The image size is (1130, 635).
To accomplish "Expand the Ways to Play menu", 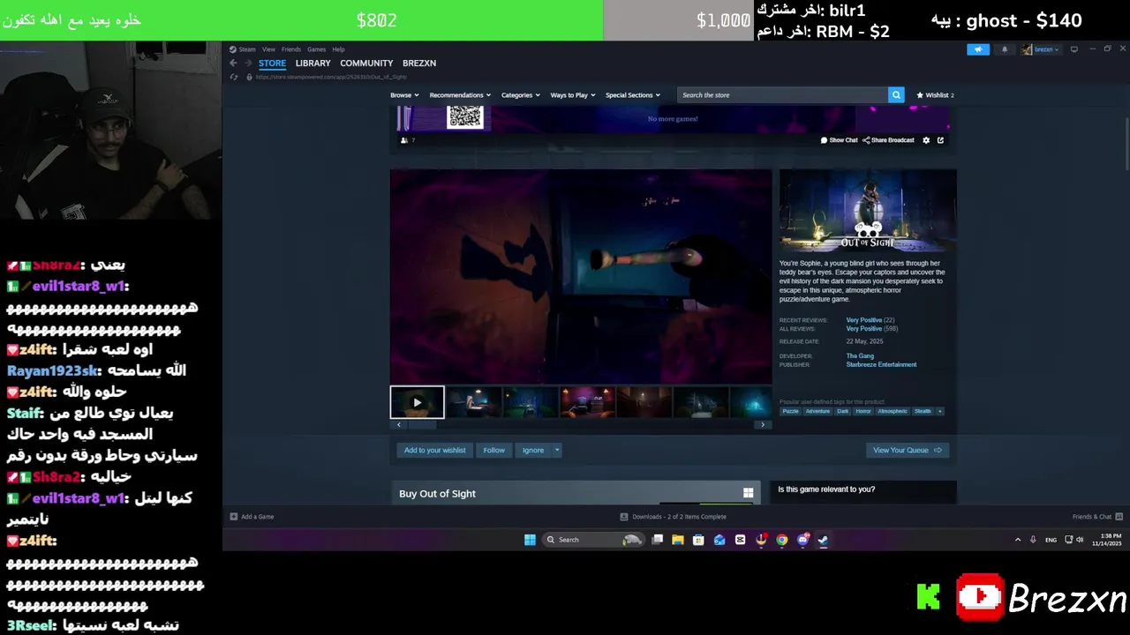I will pos(573,95).
